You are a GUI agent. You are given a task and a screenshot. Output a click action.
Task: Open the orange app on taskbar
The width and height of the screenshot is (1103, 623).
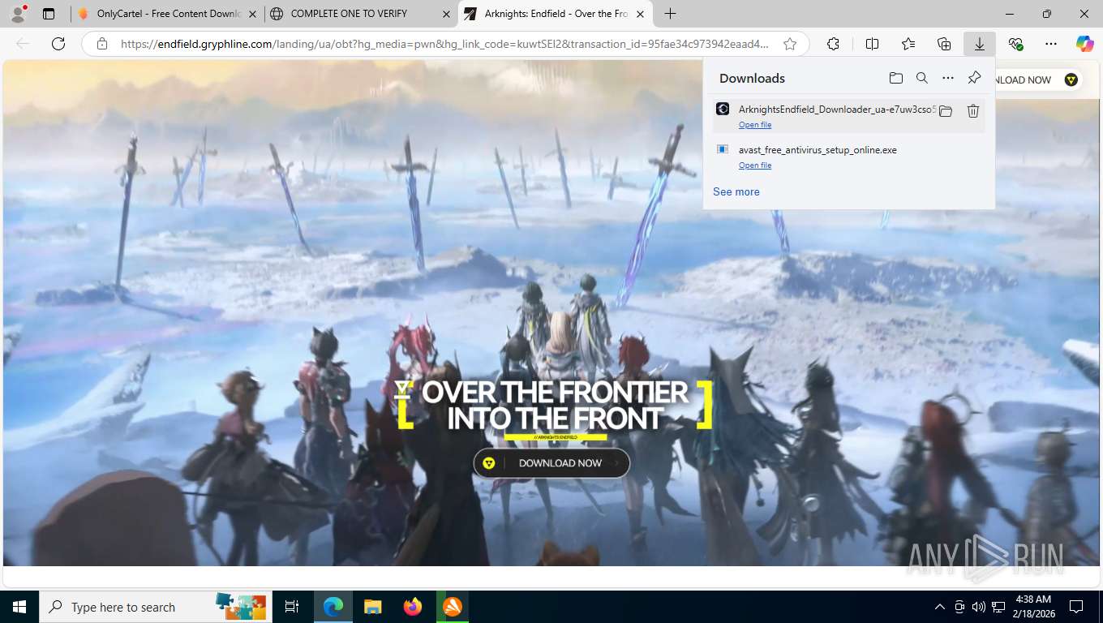coord(453,607)
